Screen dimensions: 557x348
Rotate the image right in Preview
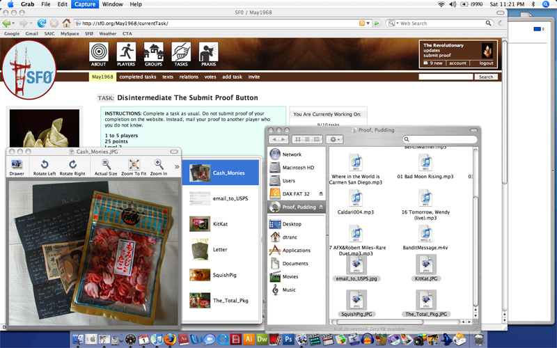(72, 167)
